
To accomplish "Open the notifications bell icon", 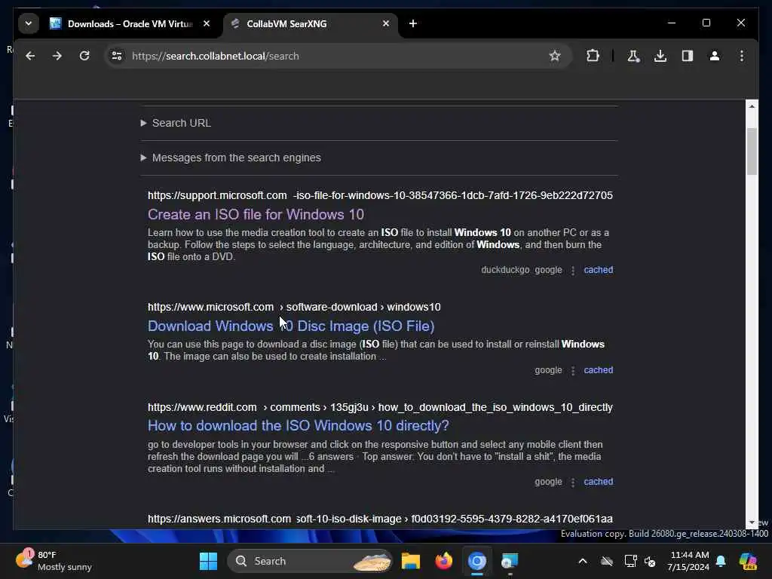I will click(721, 561).
